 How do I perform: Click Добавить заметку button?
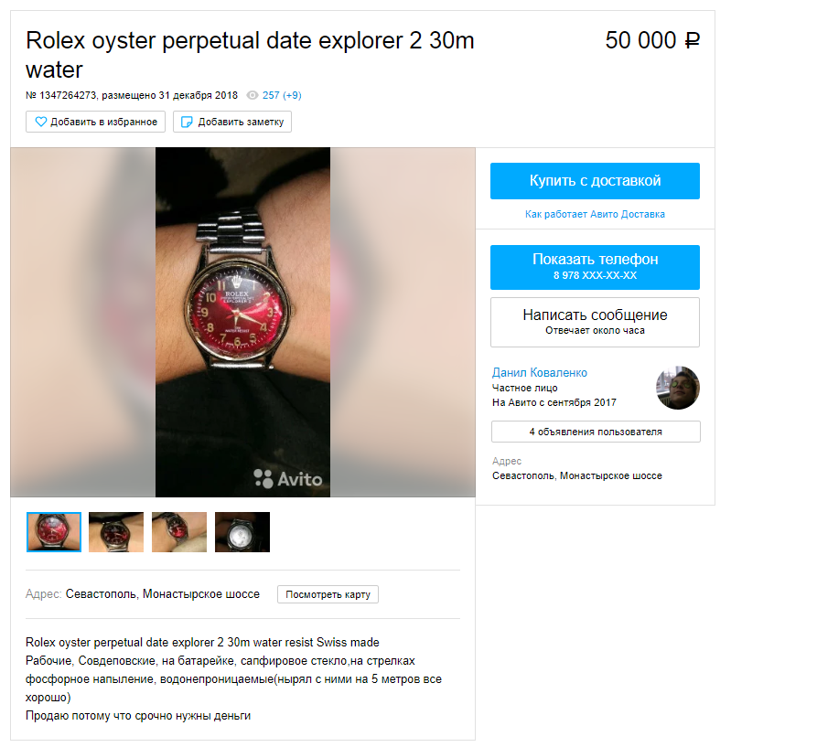click(232, 122)
